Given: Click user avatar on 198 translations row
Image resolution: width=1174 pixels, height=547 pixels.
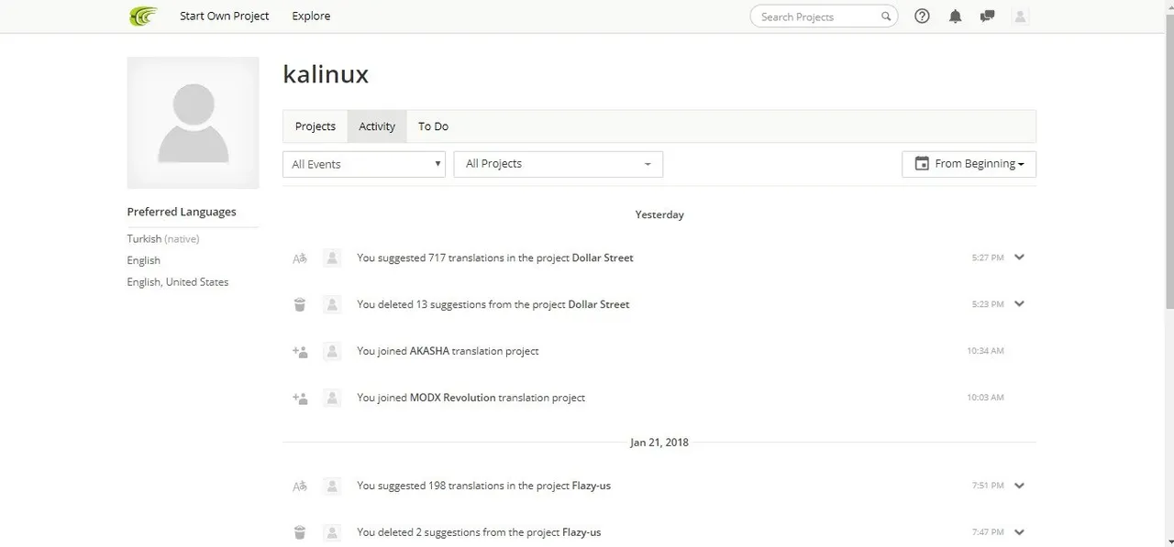Looking at the screenshot, I should click(332, 486).
